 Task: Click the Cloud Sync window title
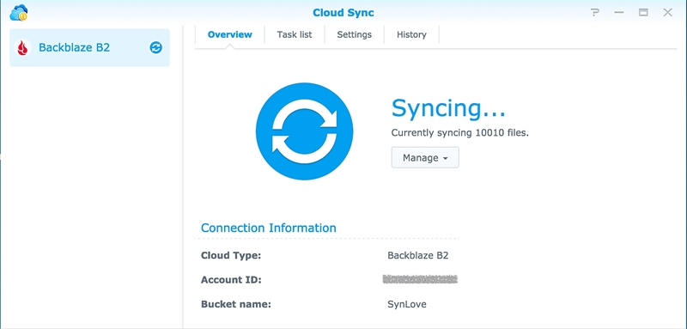click(x=343, y=13)
